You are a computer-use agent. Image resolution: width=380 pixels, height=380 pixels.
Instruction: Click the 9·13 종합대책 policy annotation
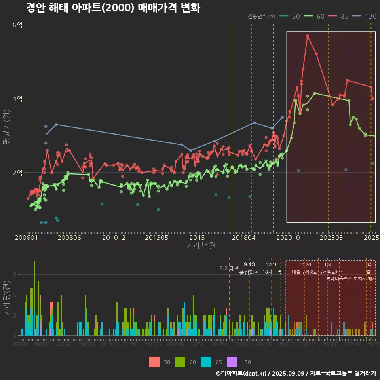tap(249, 268)
